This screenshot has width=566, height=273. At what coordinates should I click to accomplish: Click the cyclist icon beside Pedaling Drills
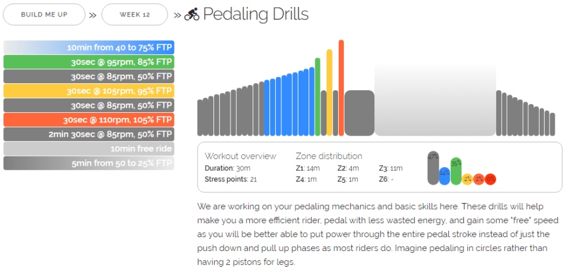[x=192, y=15]
